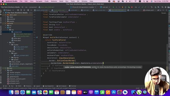The height and width of the screenshot is (96, 170).
Task: Collapse the login folder
Action: click(10, 53)
